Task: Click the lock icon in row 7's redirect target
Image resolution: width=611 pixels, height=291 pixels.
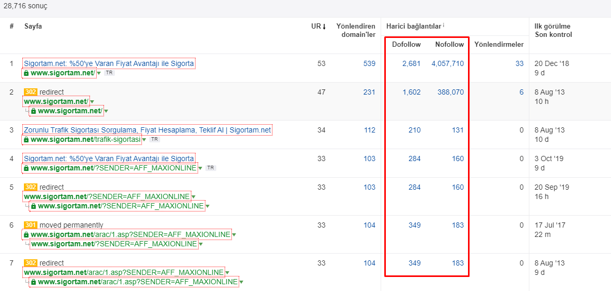Action: pyautogui.click(x=33, y=282)
